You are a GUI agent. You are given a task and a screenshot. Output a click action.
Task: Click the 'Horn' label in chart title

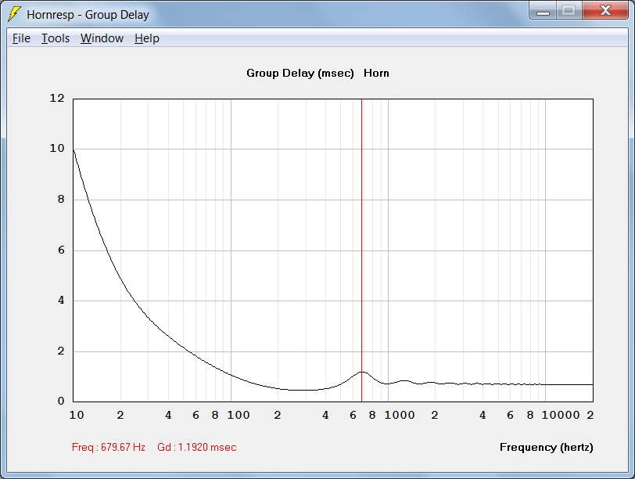pos(376,73)
